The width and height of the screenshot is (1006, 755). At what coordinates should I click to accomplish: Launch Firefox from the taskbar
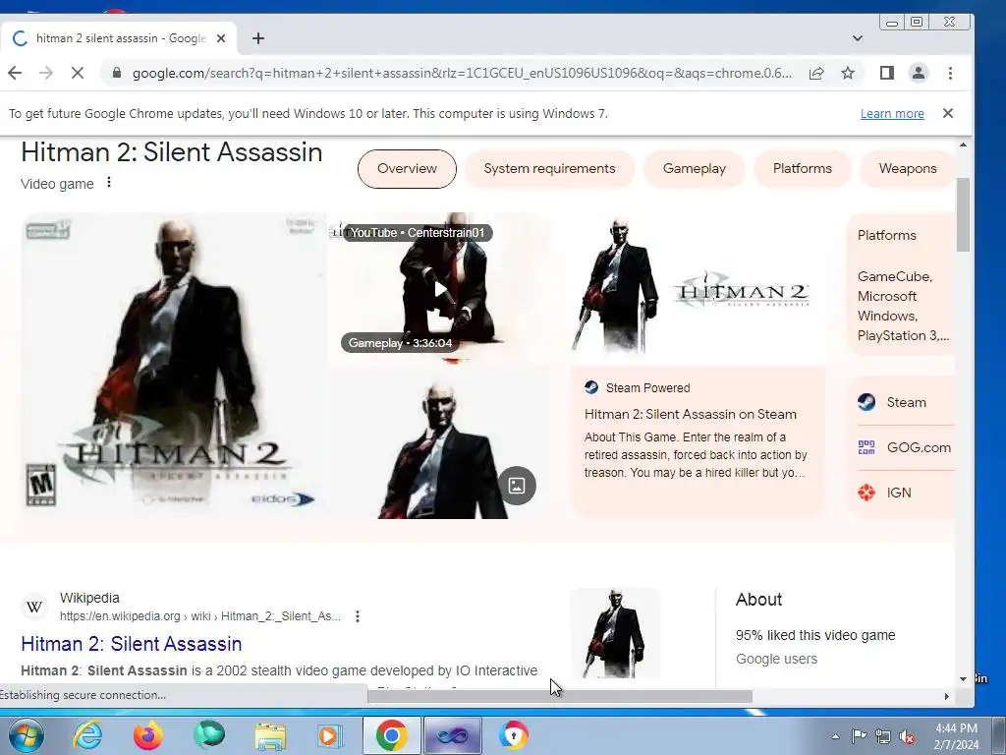click(x=147, y=735)
